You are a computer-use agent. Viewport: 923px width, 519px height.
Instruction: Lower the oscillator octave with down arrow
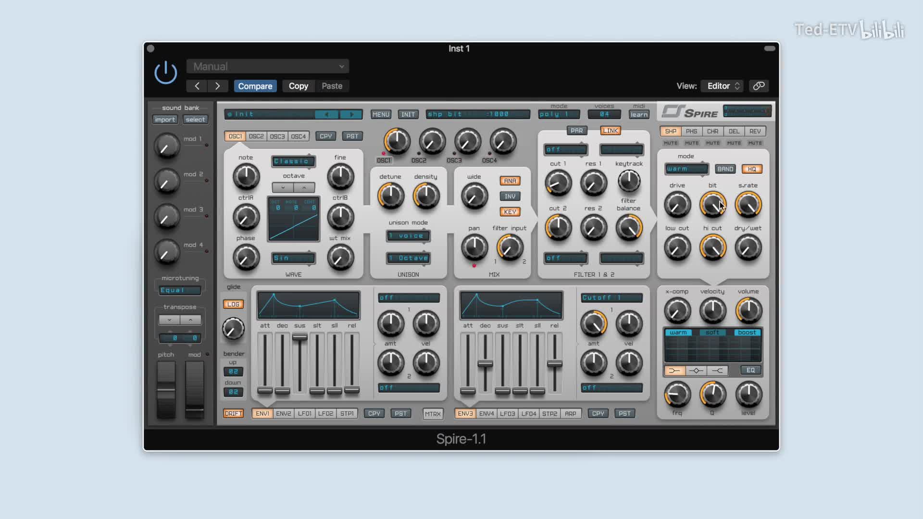pyautogui.click(x=283, y=187)
